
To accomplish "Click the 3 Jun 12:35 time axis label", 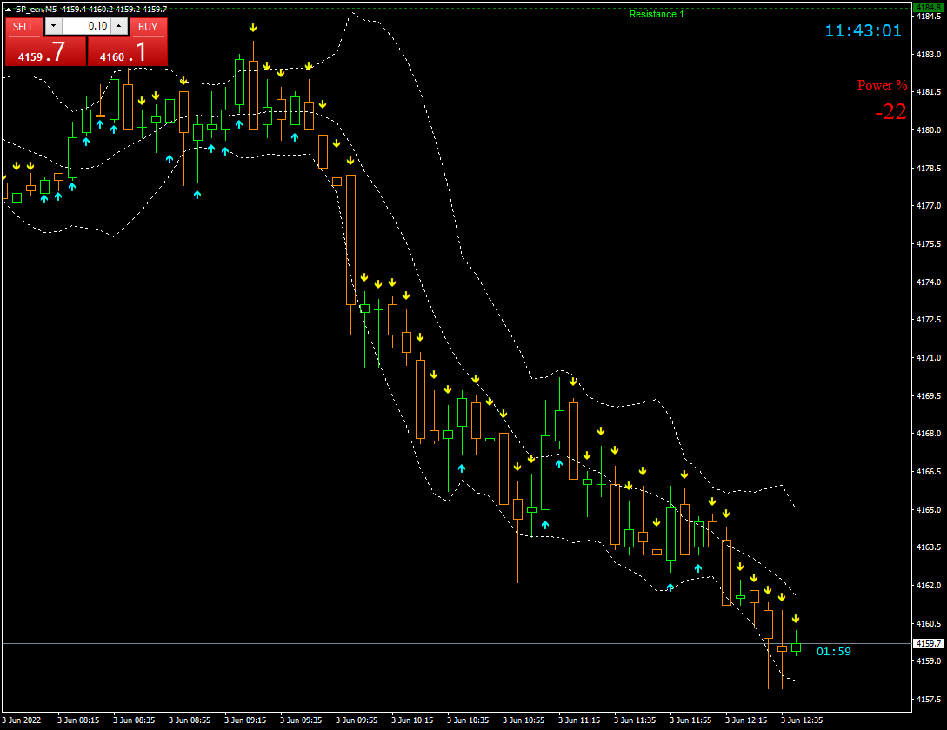I will [x=803, y=720].
